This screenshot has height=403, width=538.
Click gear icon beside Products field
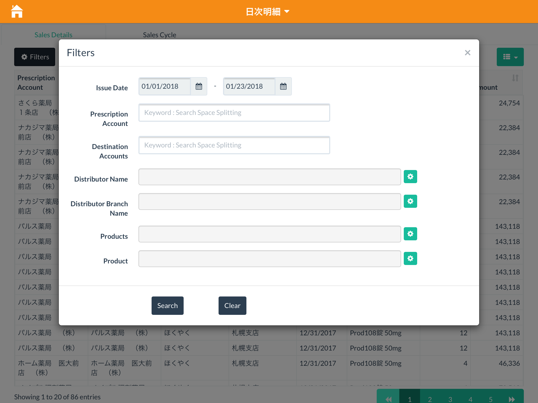pos(410,234)
